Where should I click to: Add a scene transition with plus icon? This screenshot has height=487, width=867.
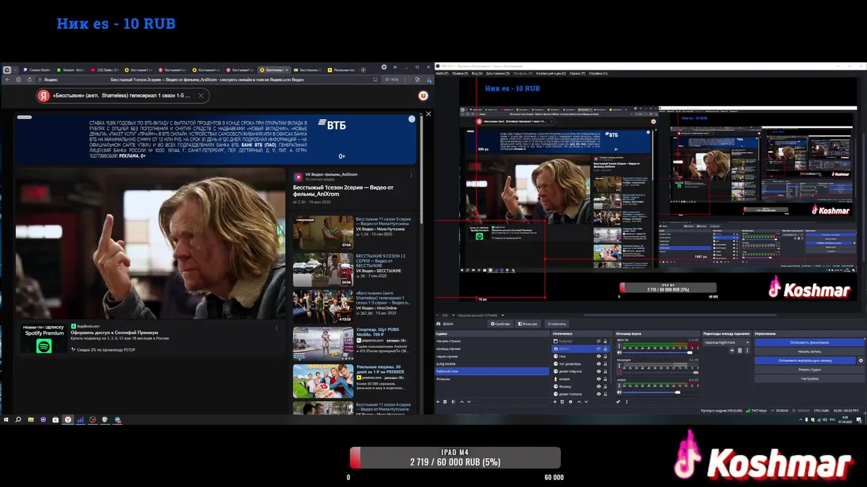coord(732,350)
